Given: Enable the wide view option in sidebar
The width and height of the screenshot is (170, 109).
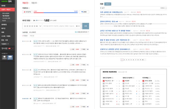Looking at the screenshot, I should click(x=10, y=57).
